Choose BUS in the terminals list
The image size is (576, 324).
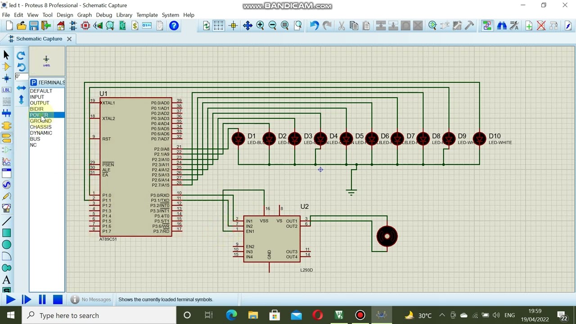coord(35,139)
